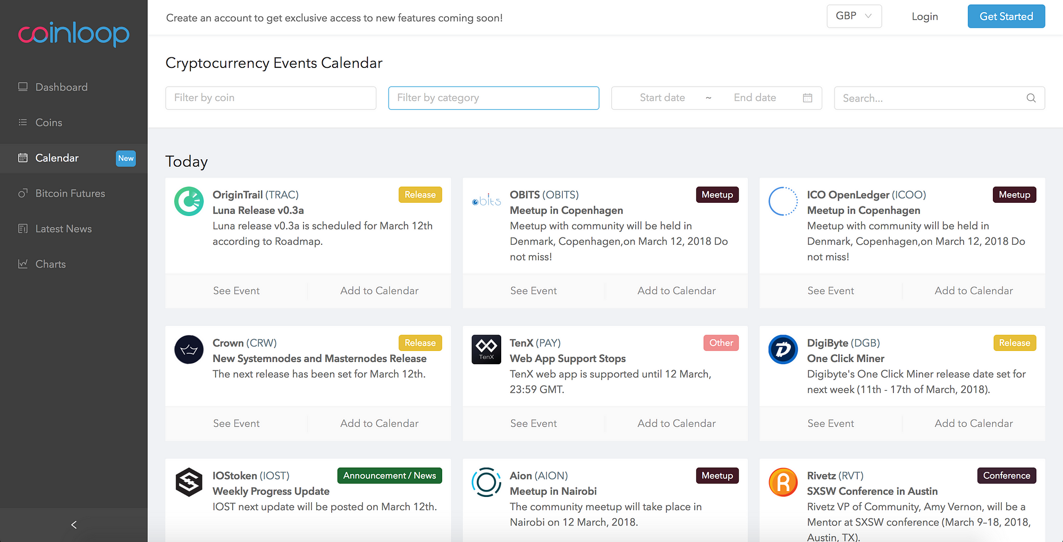This screenshot has width=1063, height=542.
Task: Click the 'Meetup in Nairobi' title
Action: [553, 491]
